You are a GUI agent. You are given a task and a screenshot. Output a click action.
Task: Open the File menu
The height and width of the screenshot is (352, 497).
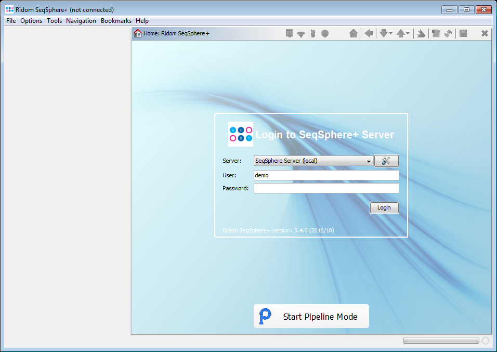click(x=11, y=21)
